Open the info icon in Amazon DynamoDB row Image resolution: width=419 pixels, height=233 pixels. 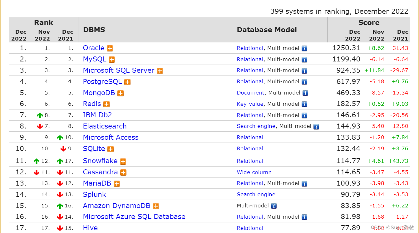point(274,206)
